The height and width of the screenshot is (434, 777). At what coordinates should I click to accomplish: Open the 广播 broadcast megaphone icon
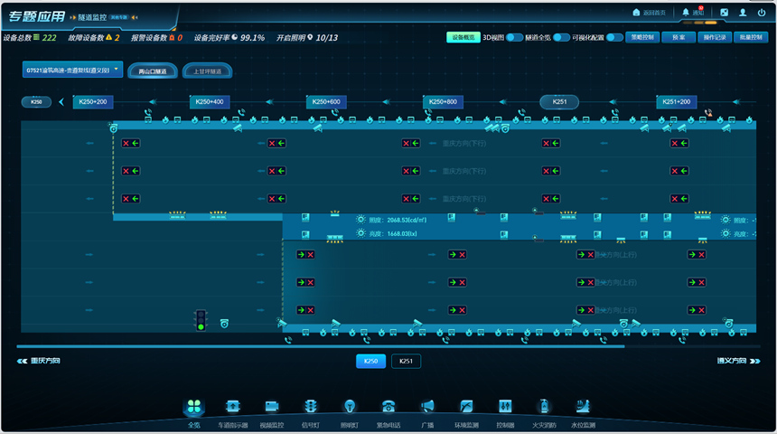click(x=427, y=407)
